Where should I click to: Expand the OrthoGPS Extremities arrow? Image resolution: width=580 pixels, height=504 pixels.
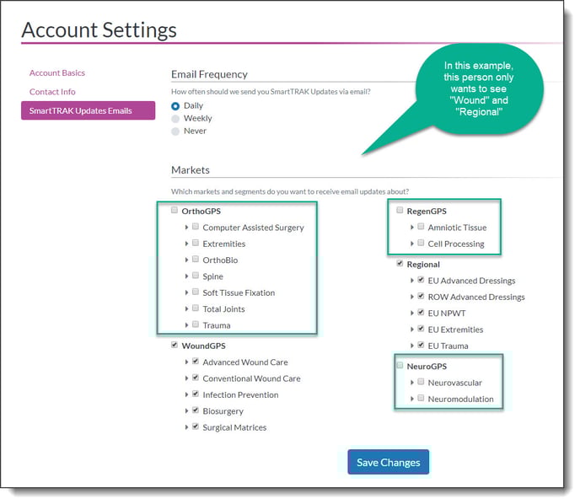(187, 244)
